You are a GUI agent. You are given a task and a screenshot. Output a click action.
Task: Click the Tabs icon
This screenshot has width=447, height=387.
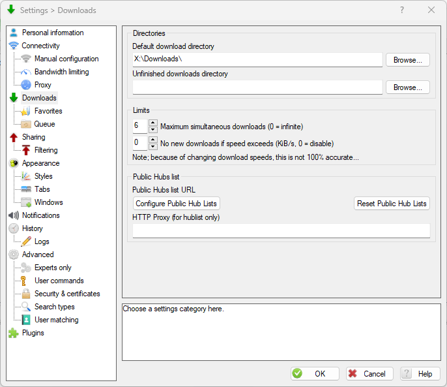click(26, 189)
